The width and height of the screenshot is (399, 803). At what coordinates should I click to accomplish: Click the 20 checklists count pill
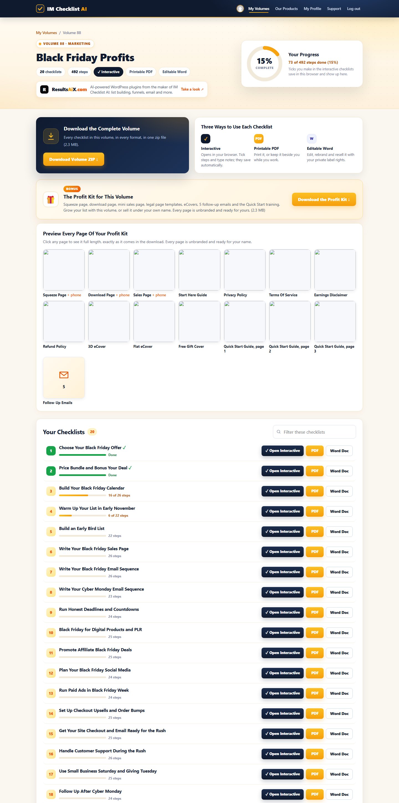50,72
